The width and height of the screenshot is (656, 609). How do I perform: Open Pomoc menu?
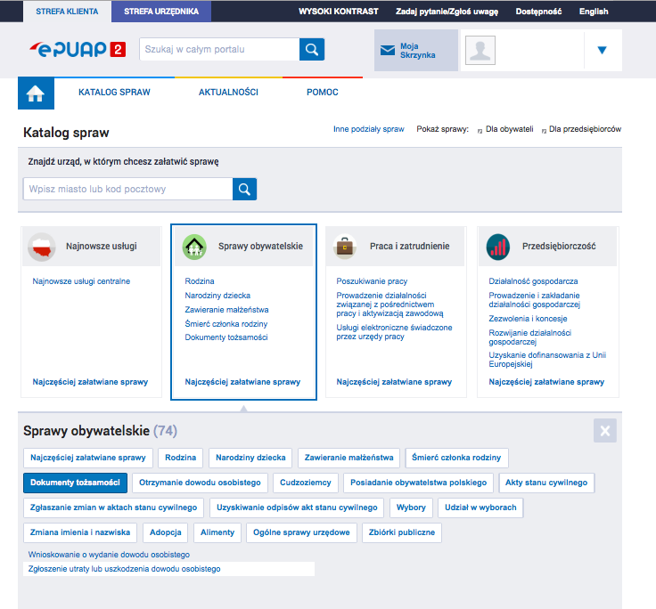tap(322, 92)
